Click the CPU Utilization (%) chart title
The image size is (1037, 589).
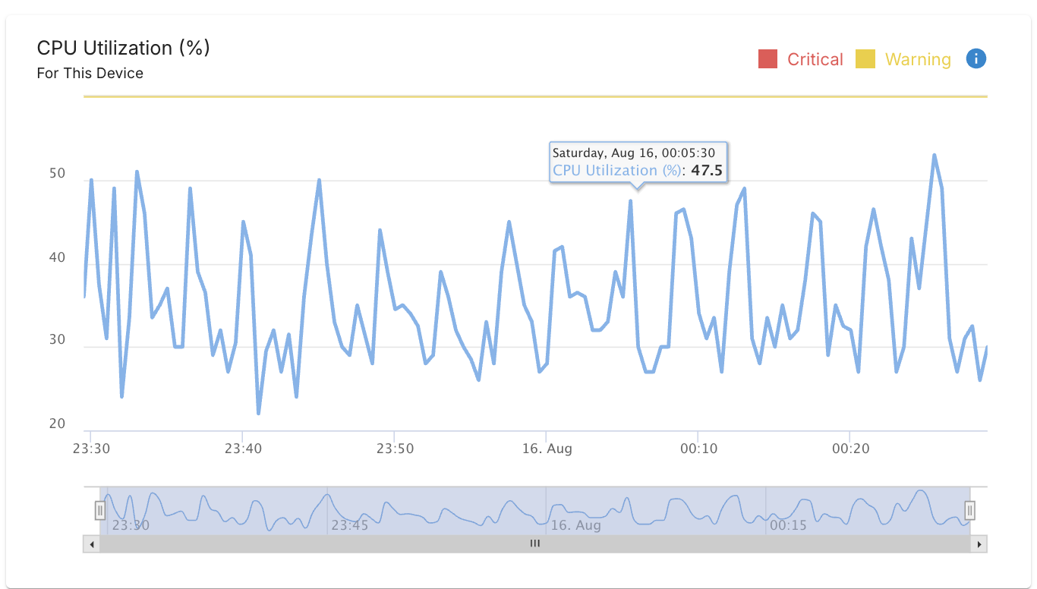click(123, 48)
